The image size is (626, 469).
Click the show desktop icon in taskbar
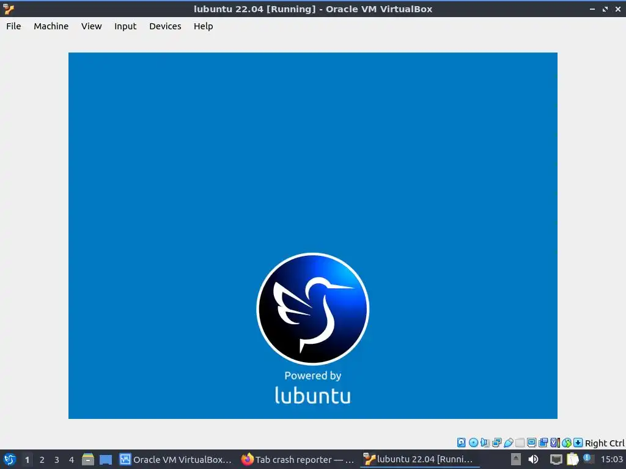(x=105, y=459)
